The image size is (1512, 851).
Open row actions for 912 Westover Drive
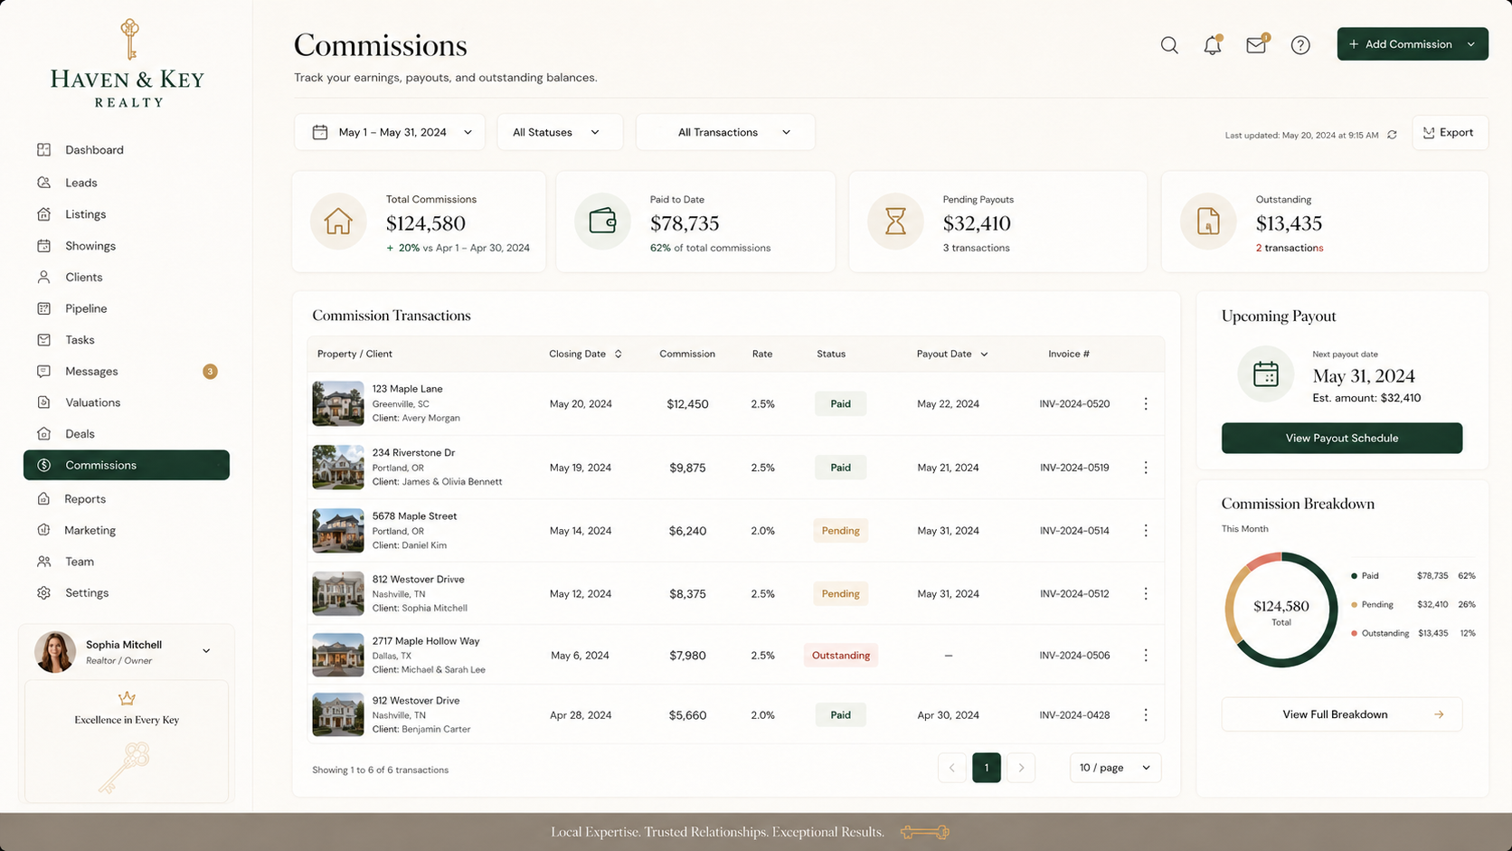click(x=1146, y=715)
